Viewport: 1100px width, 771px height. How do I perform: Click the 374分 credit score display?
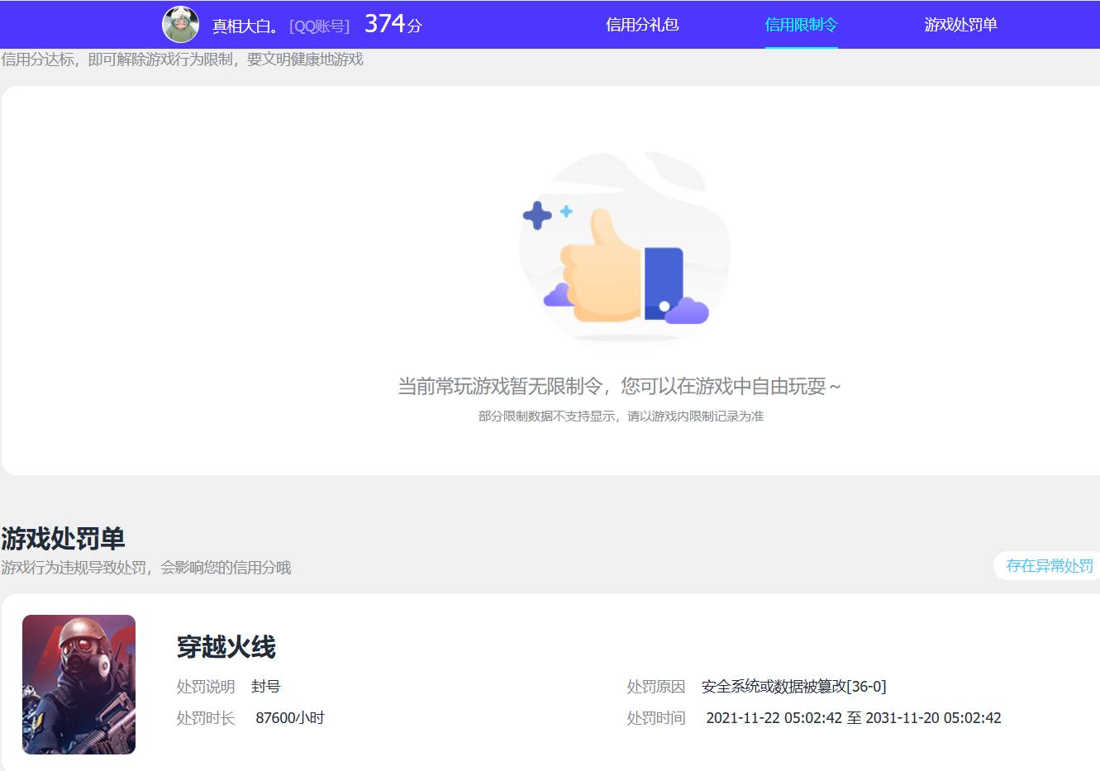point(394,24)
